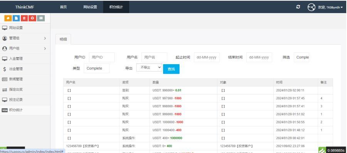Image resolution: width=347 pixels, height=153 pixels.
Task: Click the red trash shortcut icon
Action: [24, 18]
